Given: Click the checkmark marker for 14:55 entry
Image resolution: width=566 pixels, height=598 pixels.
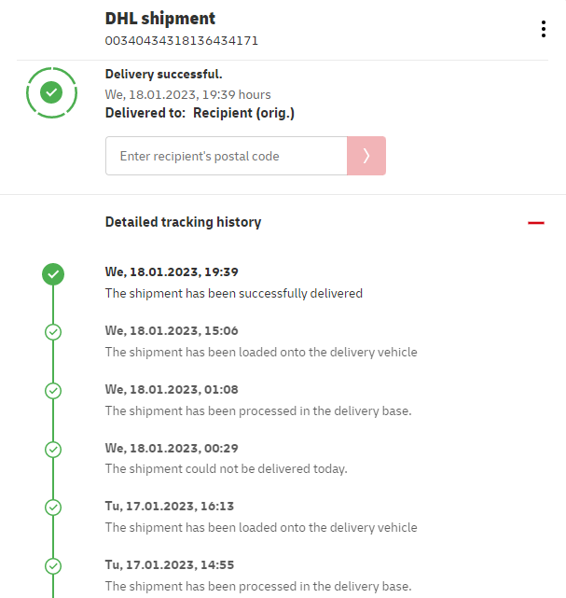Looking at the screenshot, I should (53, 565).
